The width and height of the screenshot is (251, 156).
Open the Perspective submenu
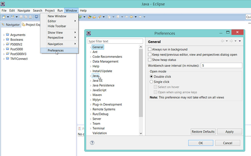59,38
